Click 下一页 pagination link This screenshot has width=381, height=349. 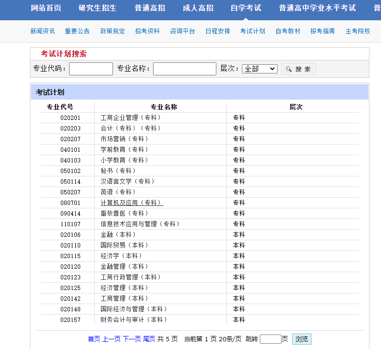pos(132,339)
